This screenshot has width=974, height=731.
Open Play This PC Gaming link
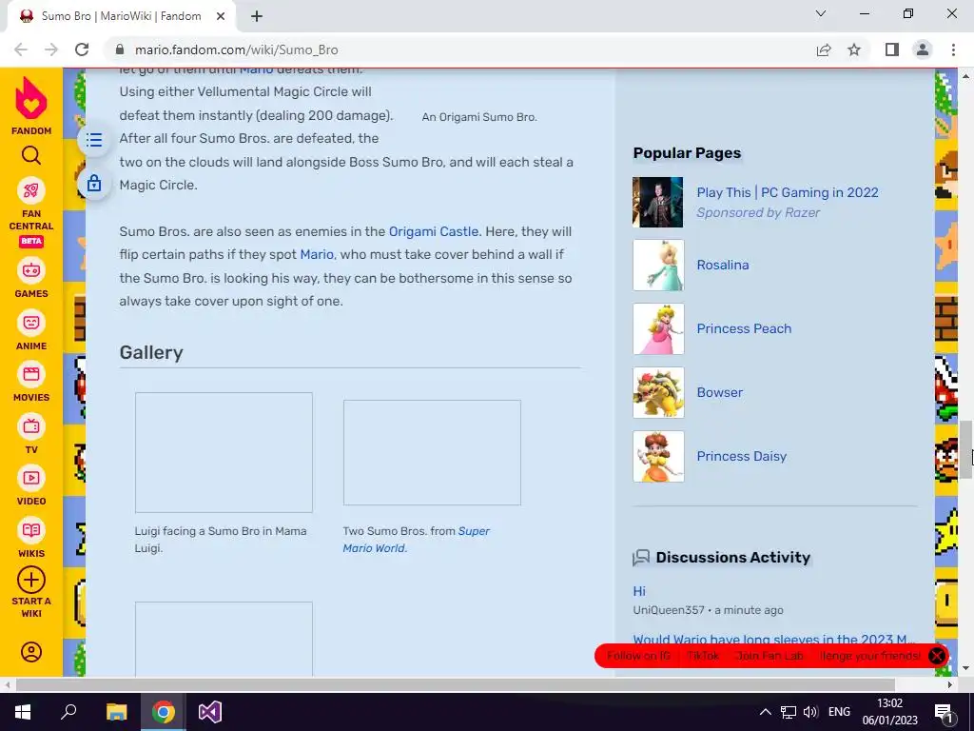tap(787, 192)
